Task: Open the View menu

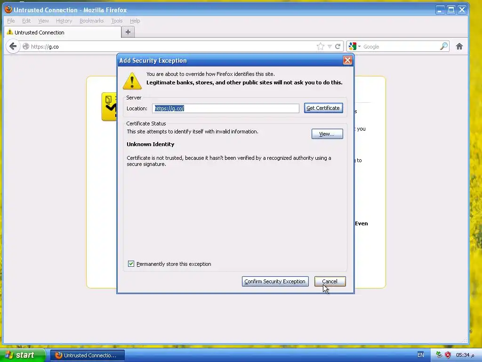Action: [43, 21]
